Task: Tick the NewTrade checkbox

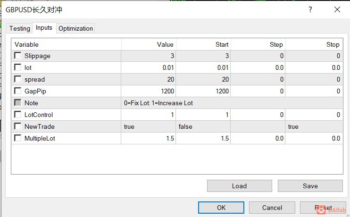Action: pyautogui.click(x=17, y=126)
